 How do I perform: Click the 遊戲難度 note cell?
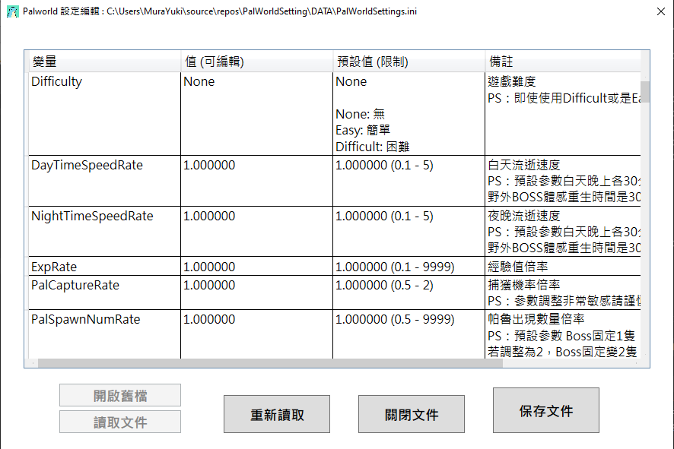563,114
